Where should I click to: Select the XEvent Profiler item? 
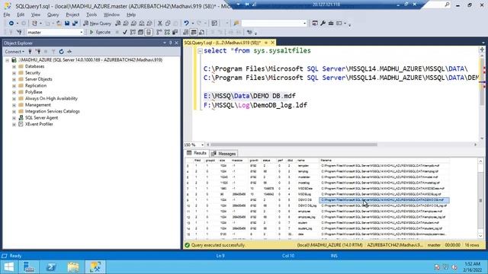pyautogui.click(x=39, y=124)
